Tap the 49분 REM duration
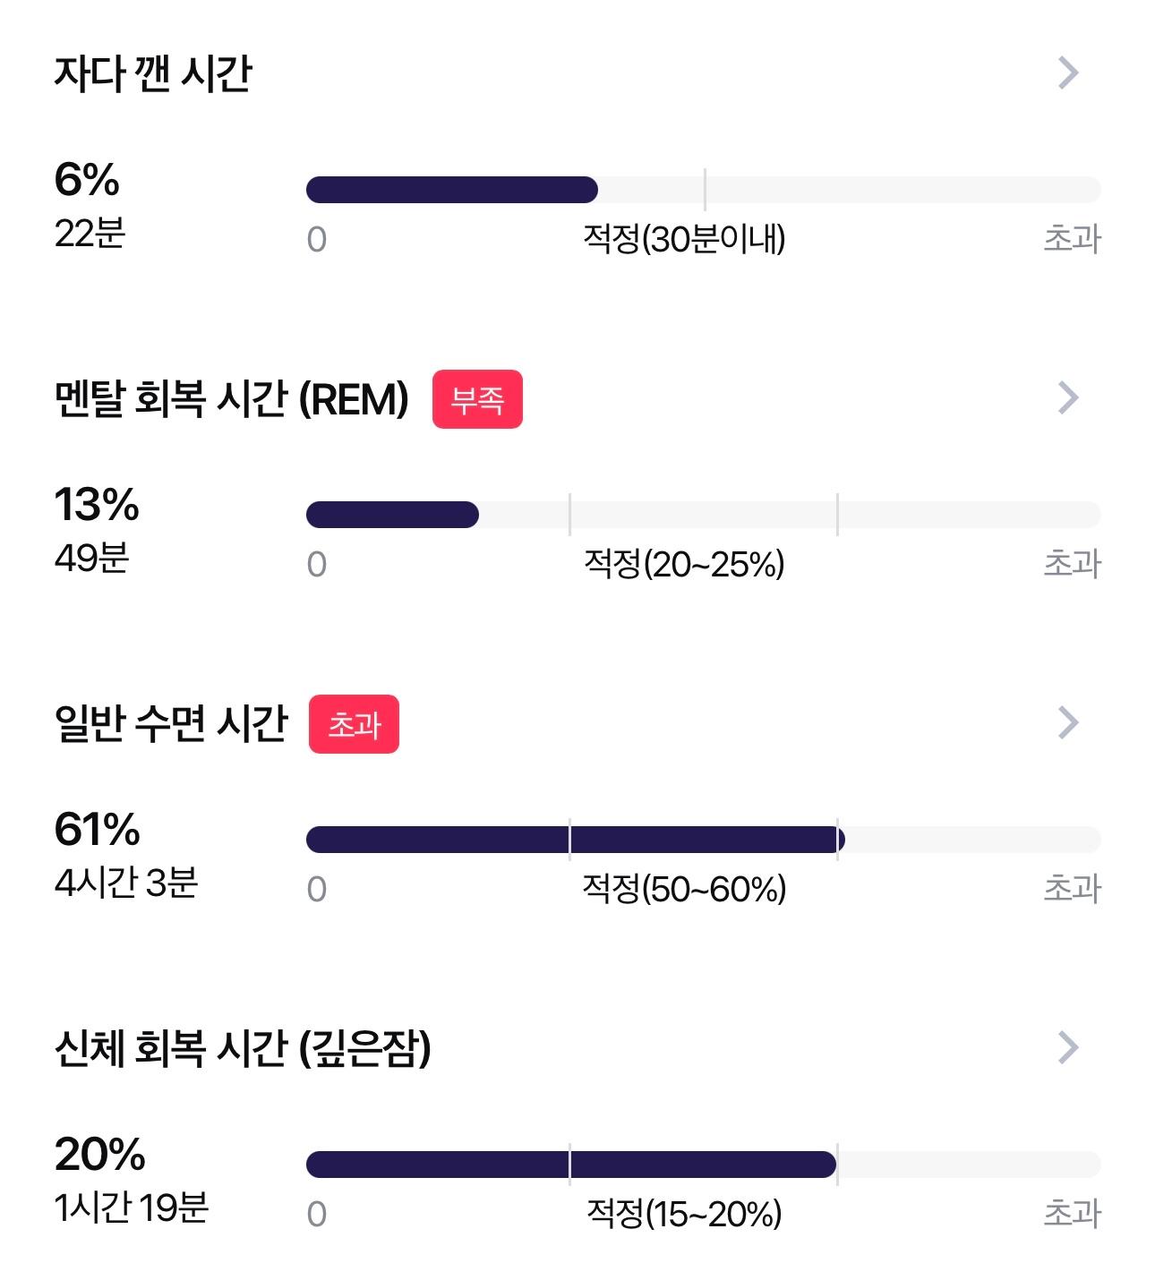Screen dimensions: 1155x1263 (91, 558)
